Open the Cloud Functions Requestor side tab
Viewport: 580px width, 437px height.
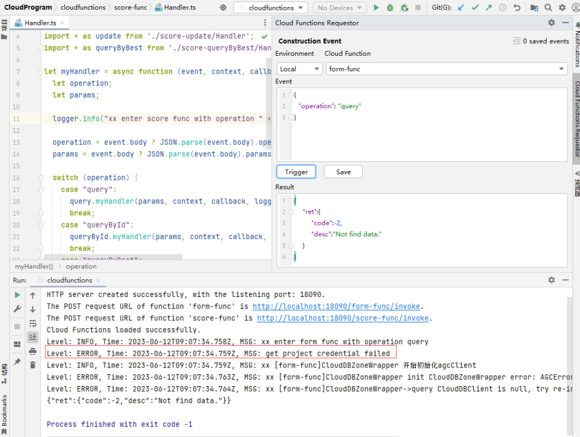tap(576, 119)
